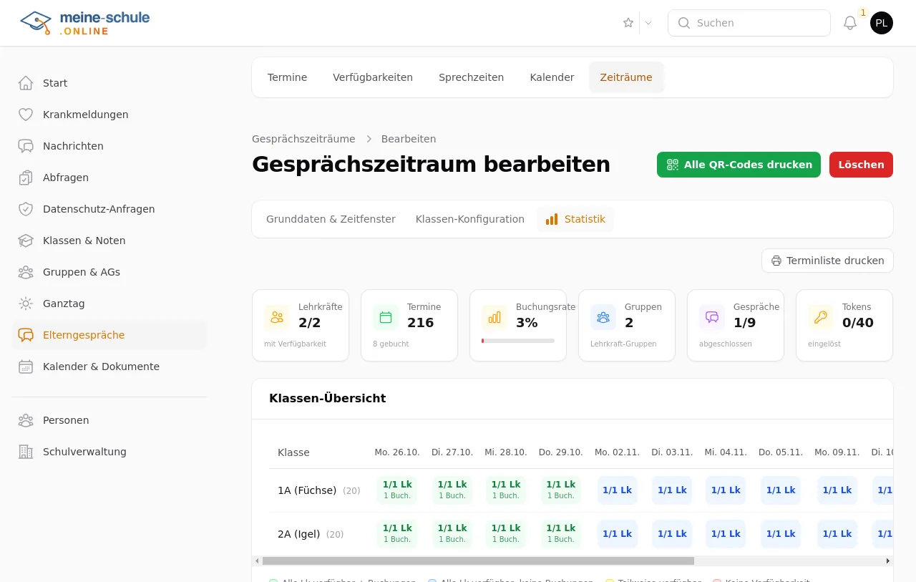
Task: Click the Buchungsrate progress bar
Action: coord(518,341)
